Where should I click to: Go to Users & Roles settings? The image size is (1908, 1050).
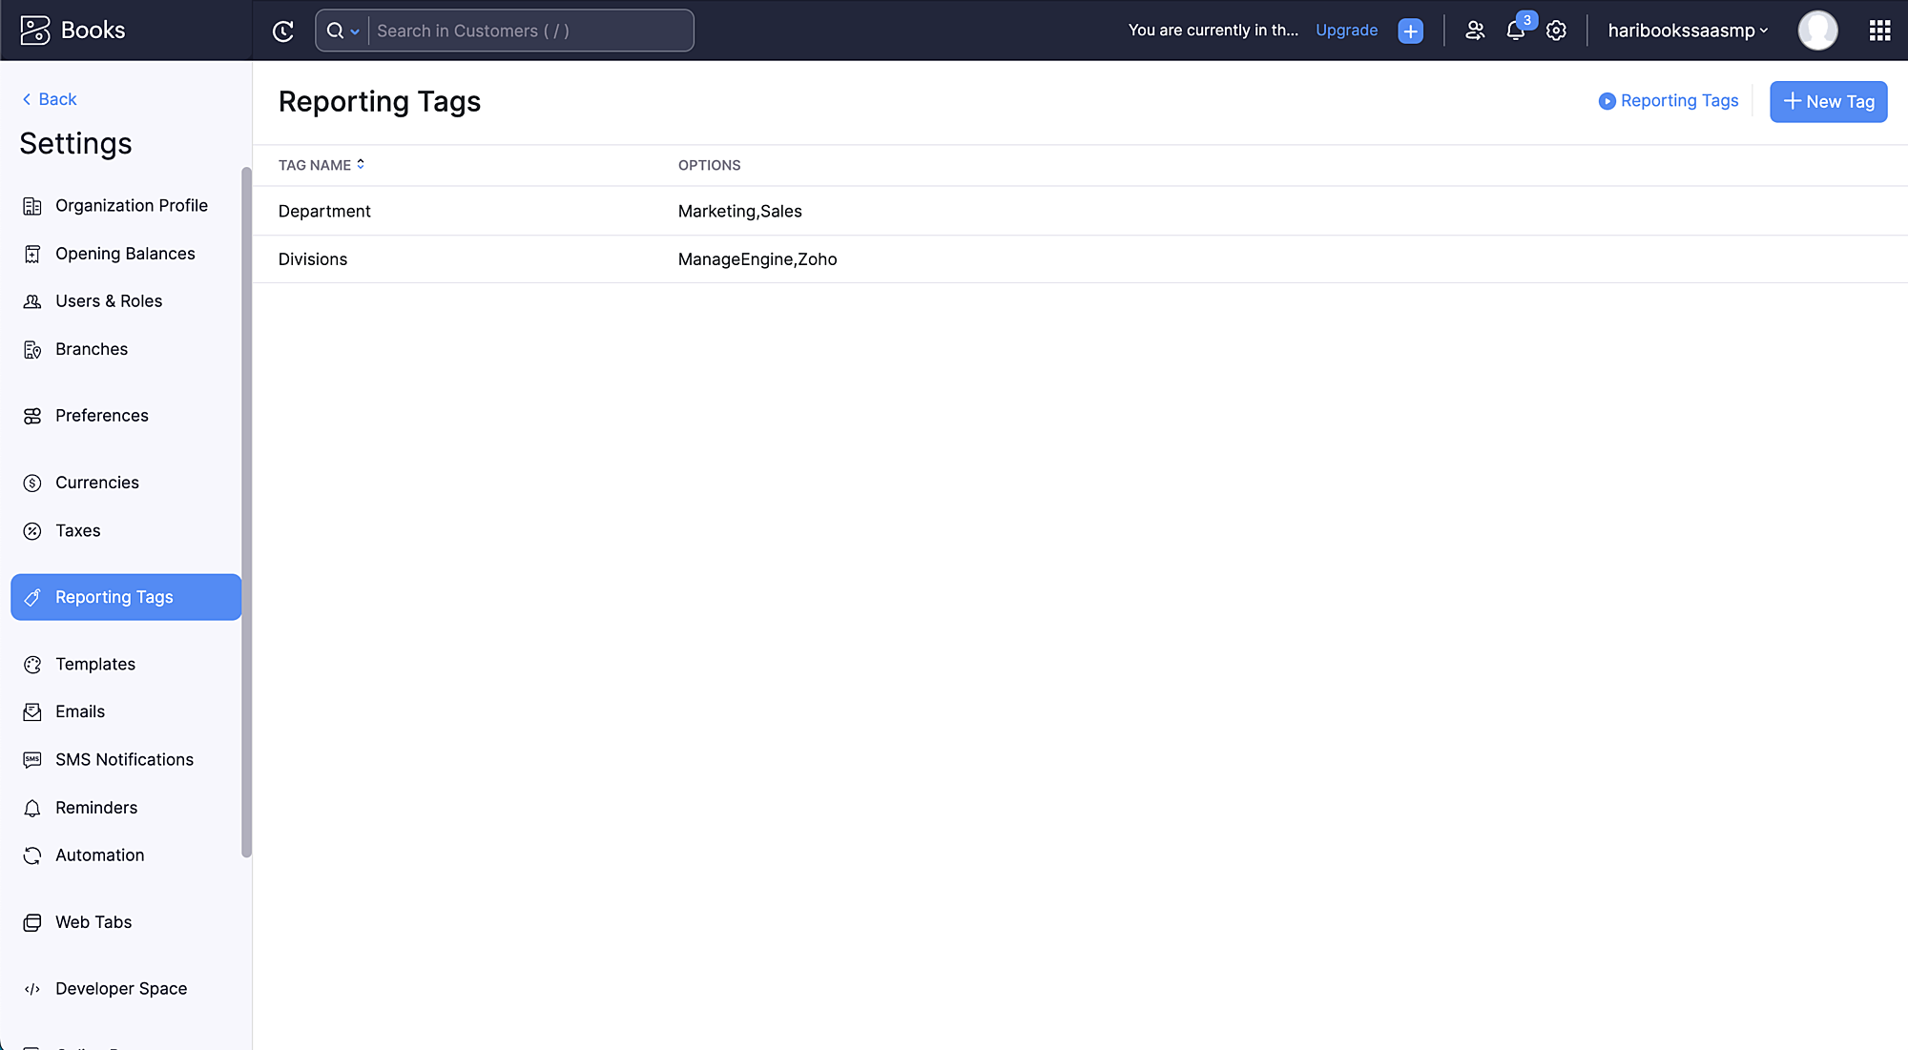coord(109,301)
